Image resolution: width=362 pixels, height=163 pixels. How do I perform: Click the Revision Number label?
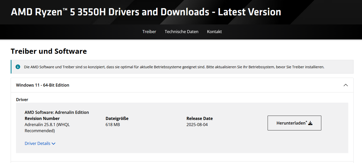(x=42, y=118)
